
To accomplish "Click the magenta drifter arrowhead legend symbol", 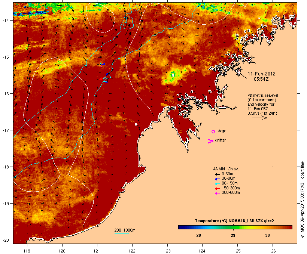I will click(210, 141).
